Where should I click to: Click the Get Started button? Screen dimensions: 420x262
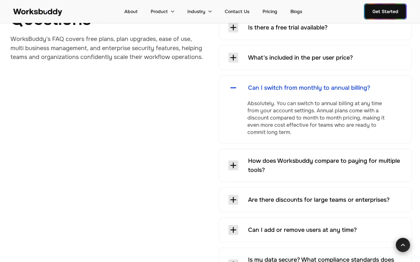[385, 11]
